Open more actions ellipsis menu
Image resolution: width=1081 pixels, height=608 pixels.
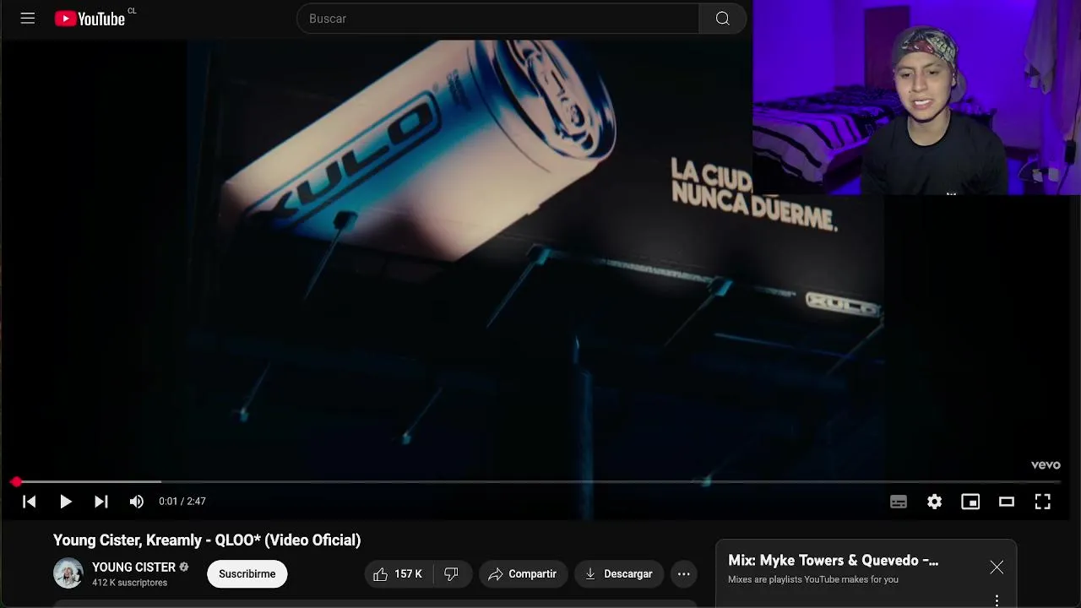tap(684, 574)
